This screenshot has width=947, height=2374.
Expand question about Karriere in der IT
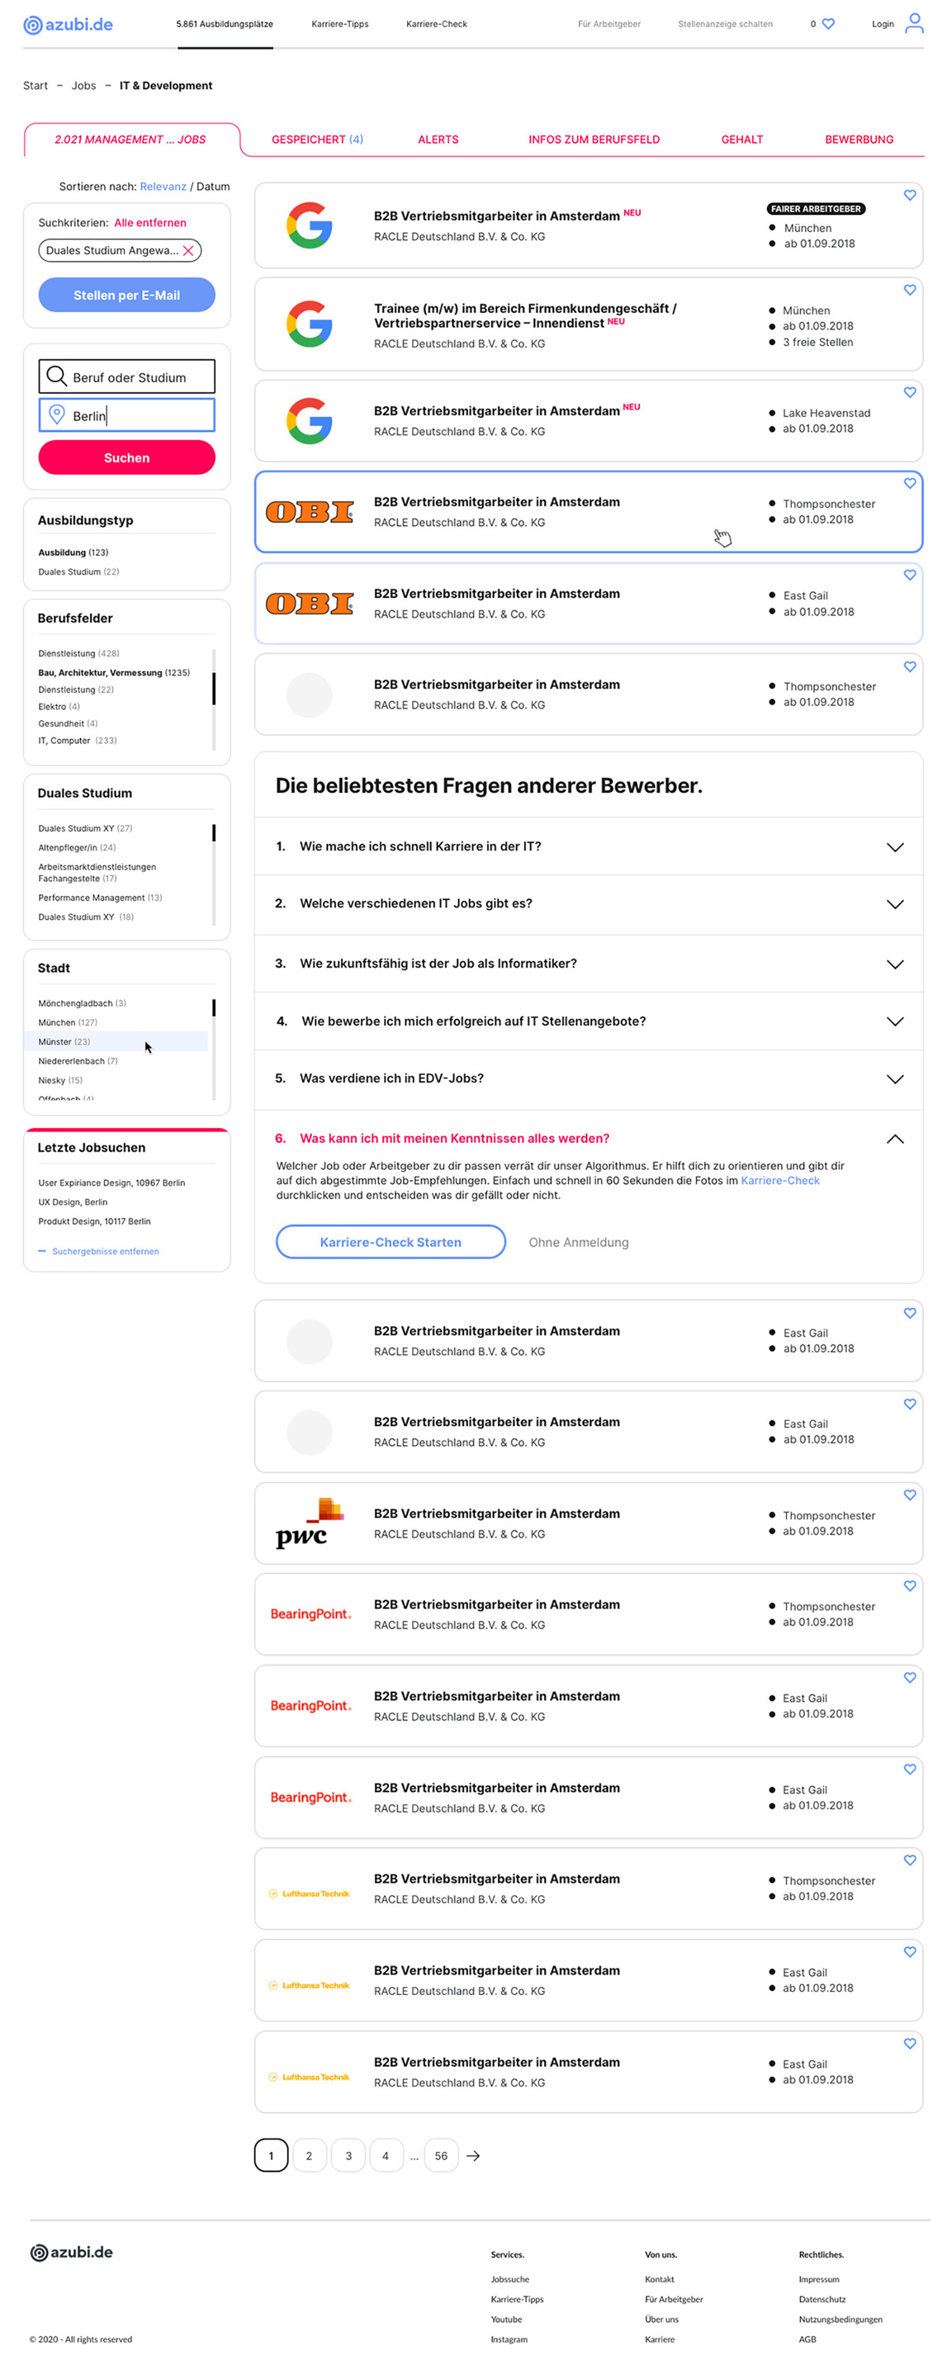click(894, 847)
